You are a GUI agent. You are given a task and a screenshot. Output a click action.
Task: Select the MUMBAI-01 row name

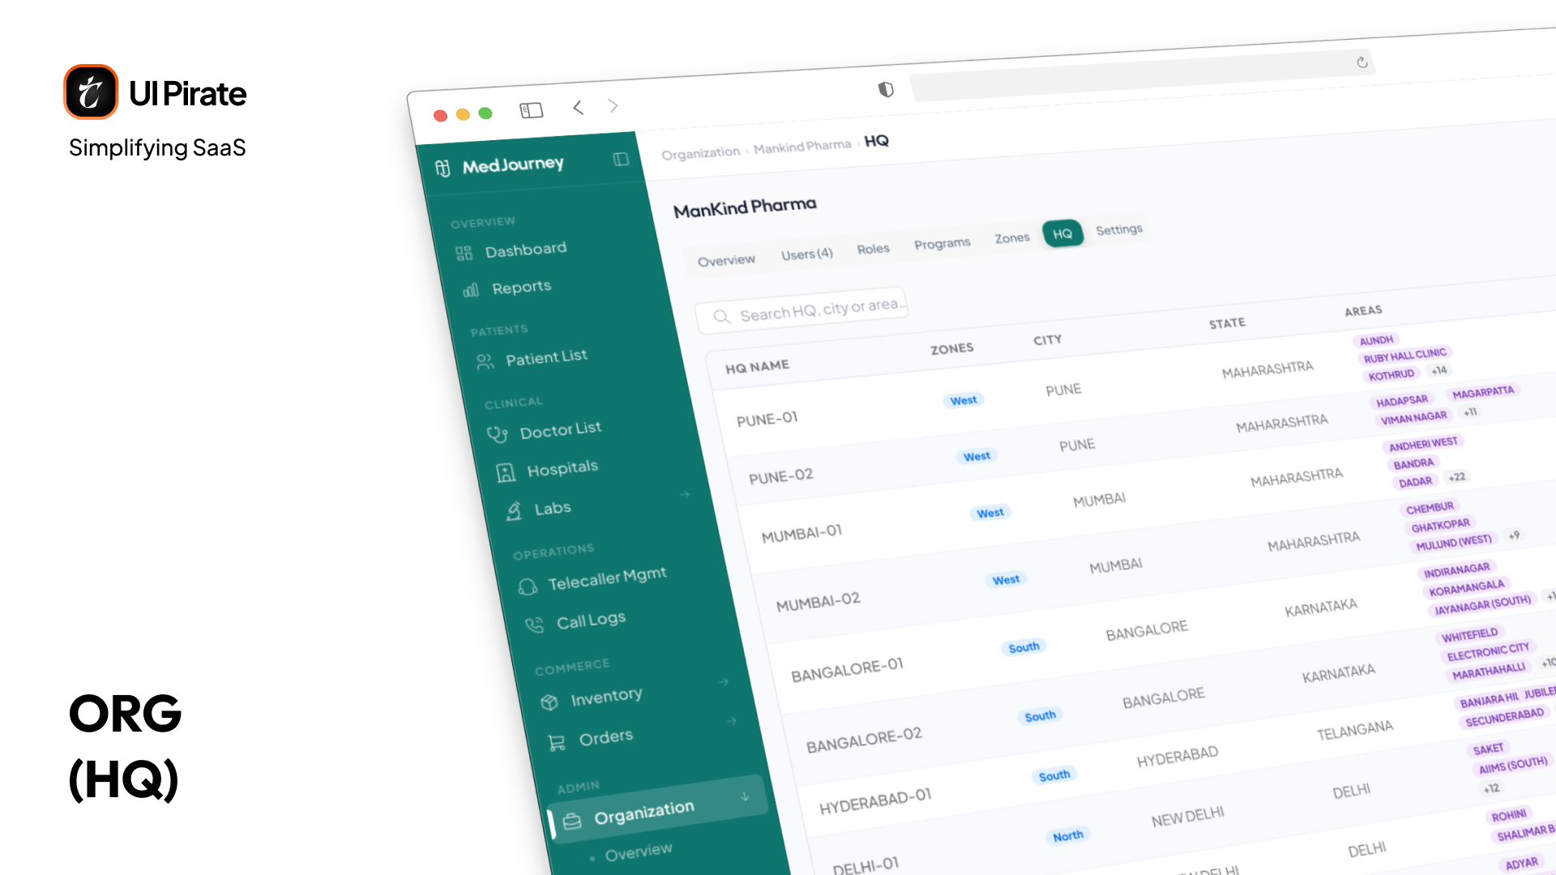(802, 533)
